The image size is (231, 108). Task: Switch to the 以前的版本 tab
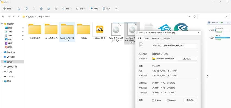coord(166,39)
